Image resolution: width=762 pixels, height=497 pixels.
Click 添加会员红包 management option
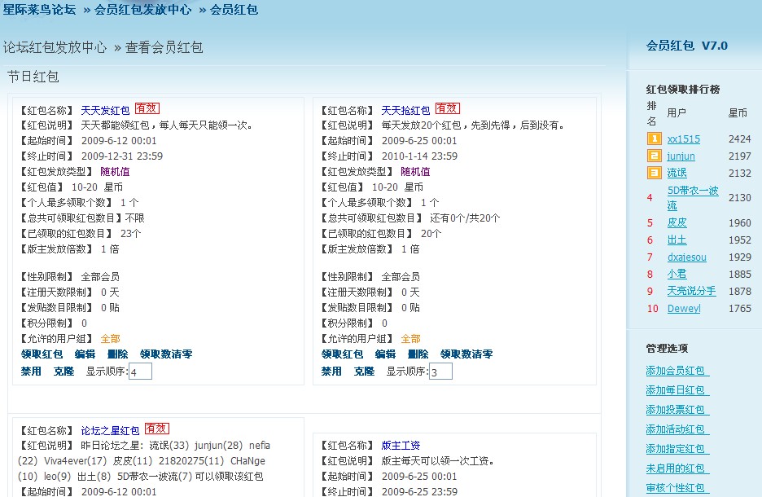677,371
